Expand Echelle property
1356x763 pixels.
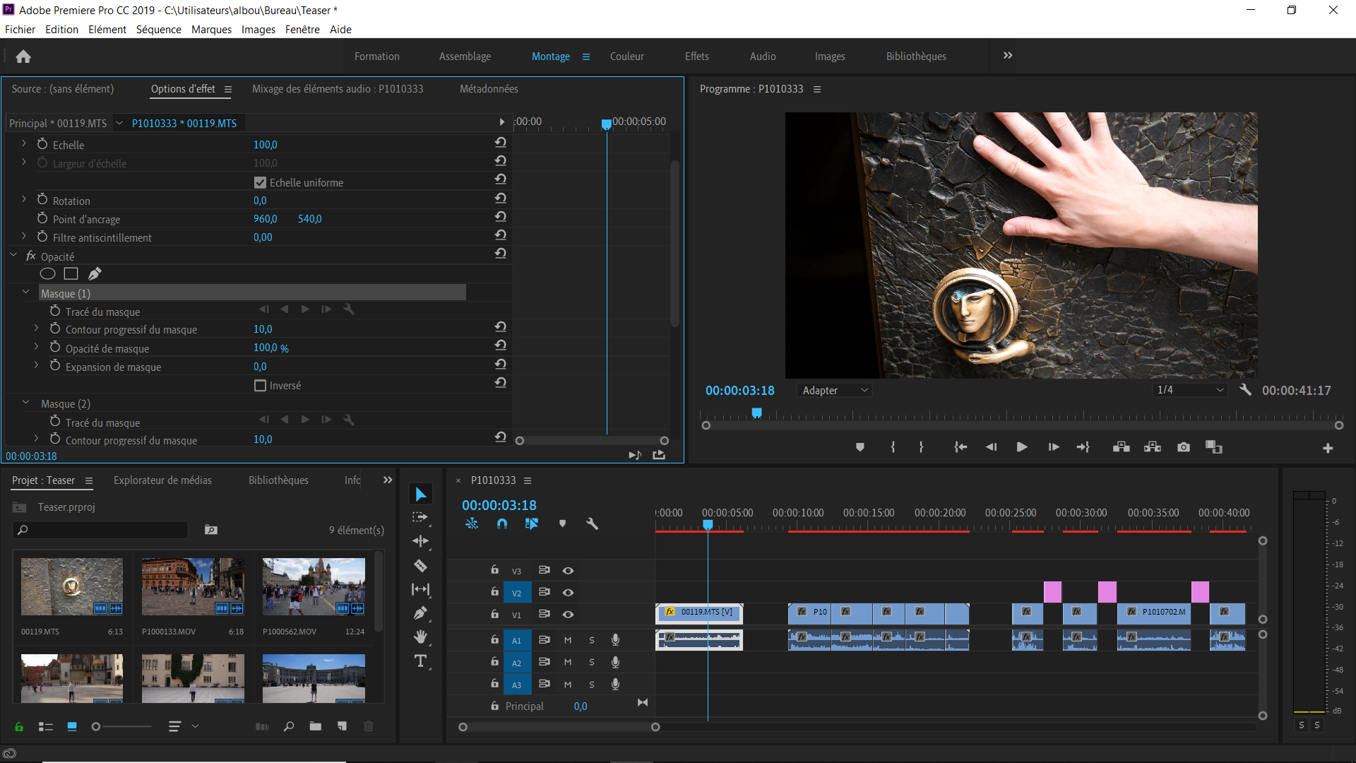[23, 144]
